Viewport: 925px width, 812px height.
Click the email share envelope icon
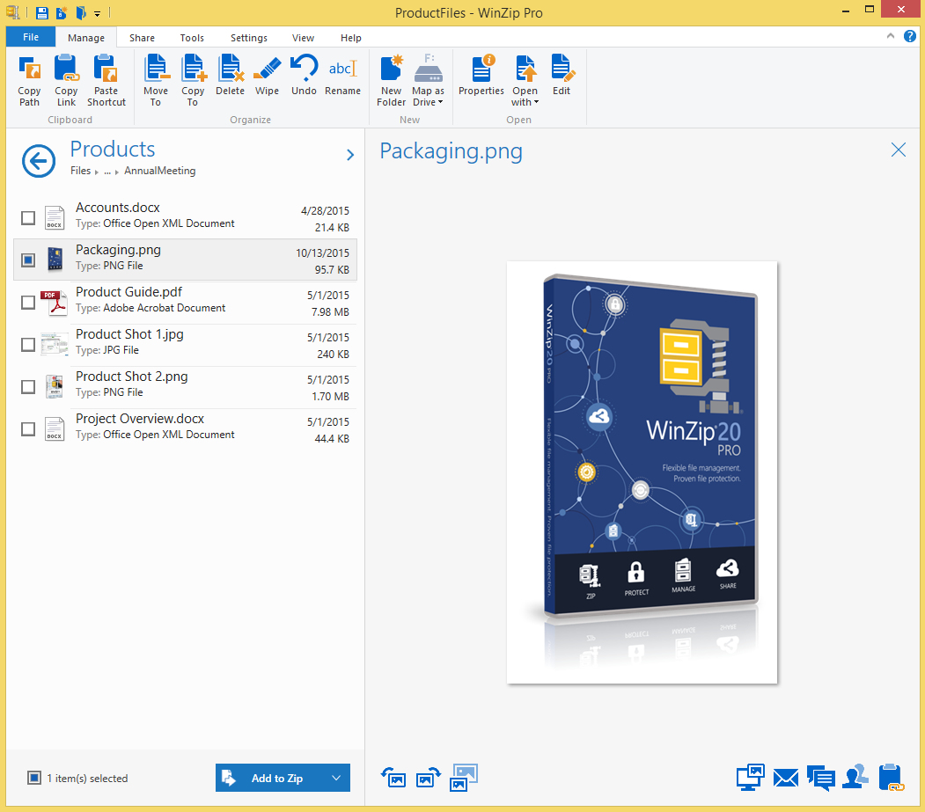[786, 778]
